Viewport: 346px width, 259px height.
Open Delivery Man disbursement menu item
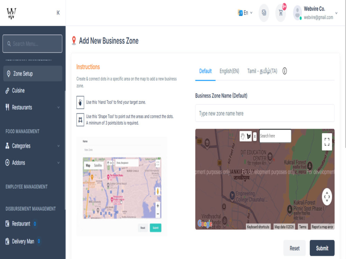(x=33, y=241)
